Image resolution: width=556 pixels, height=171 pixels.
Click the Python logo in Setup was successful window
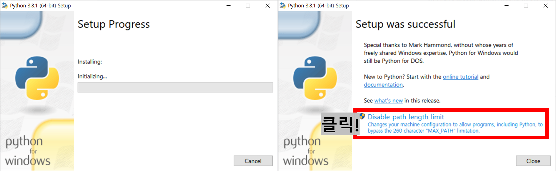point(315,78)
